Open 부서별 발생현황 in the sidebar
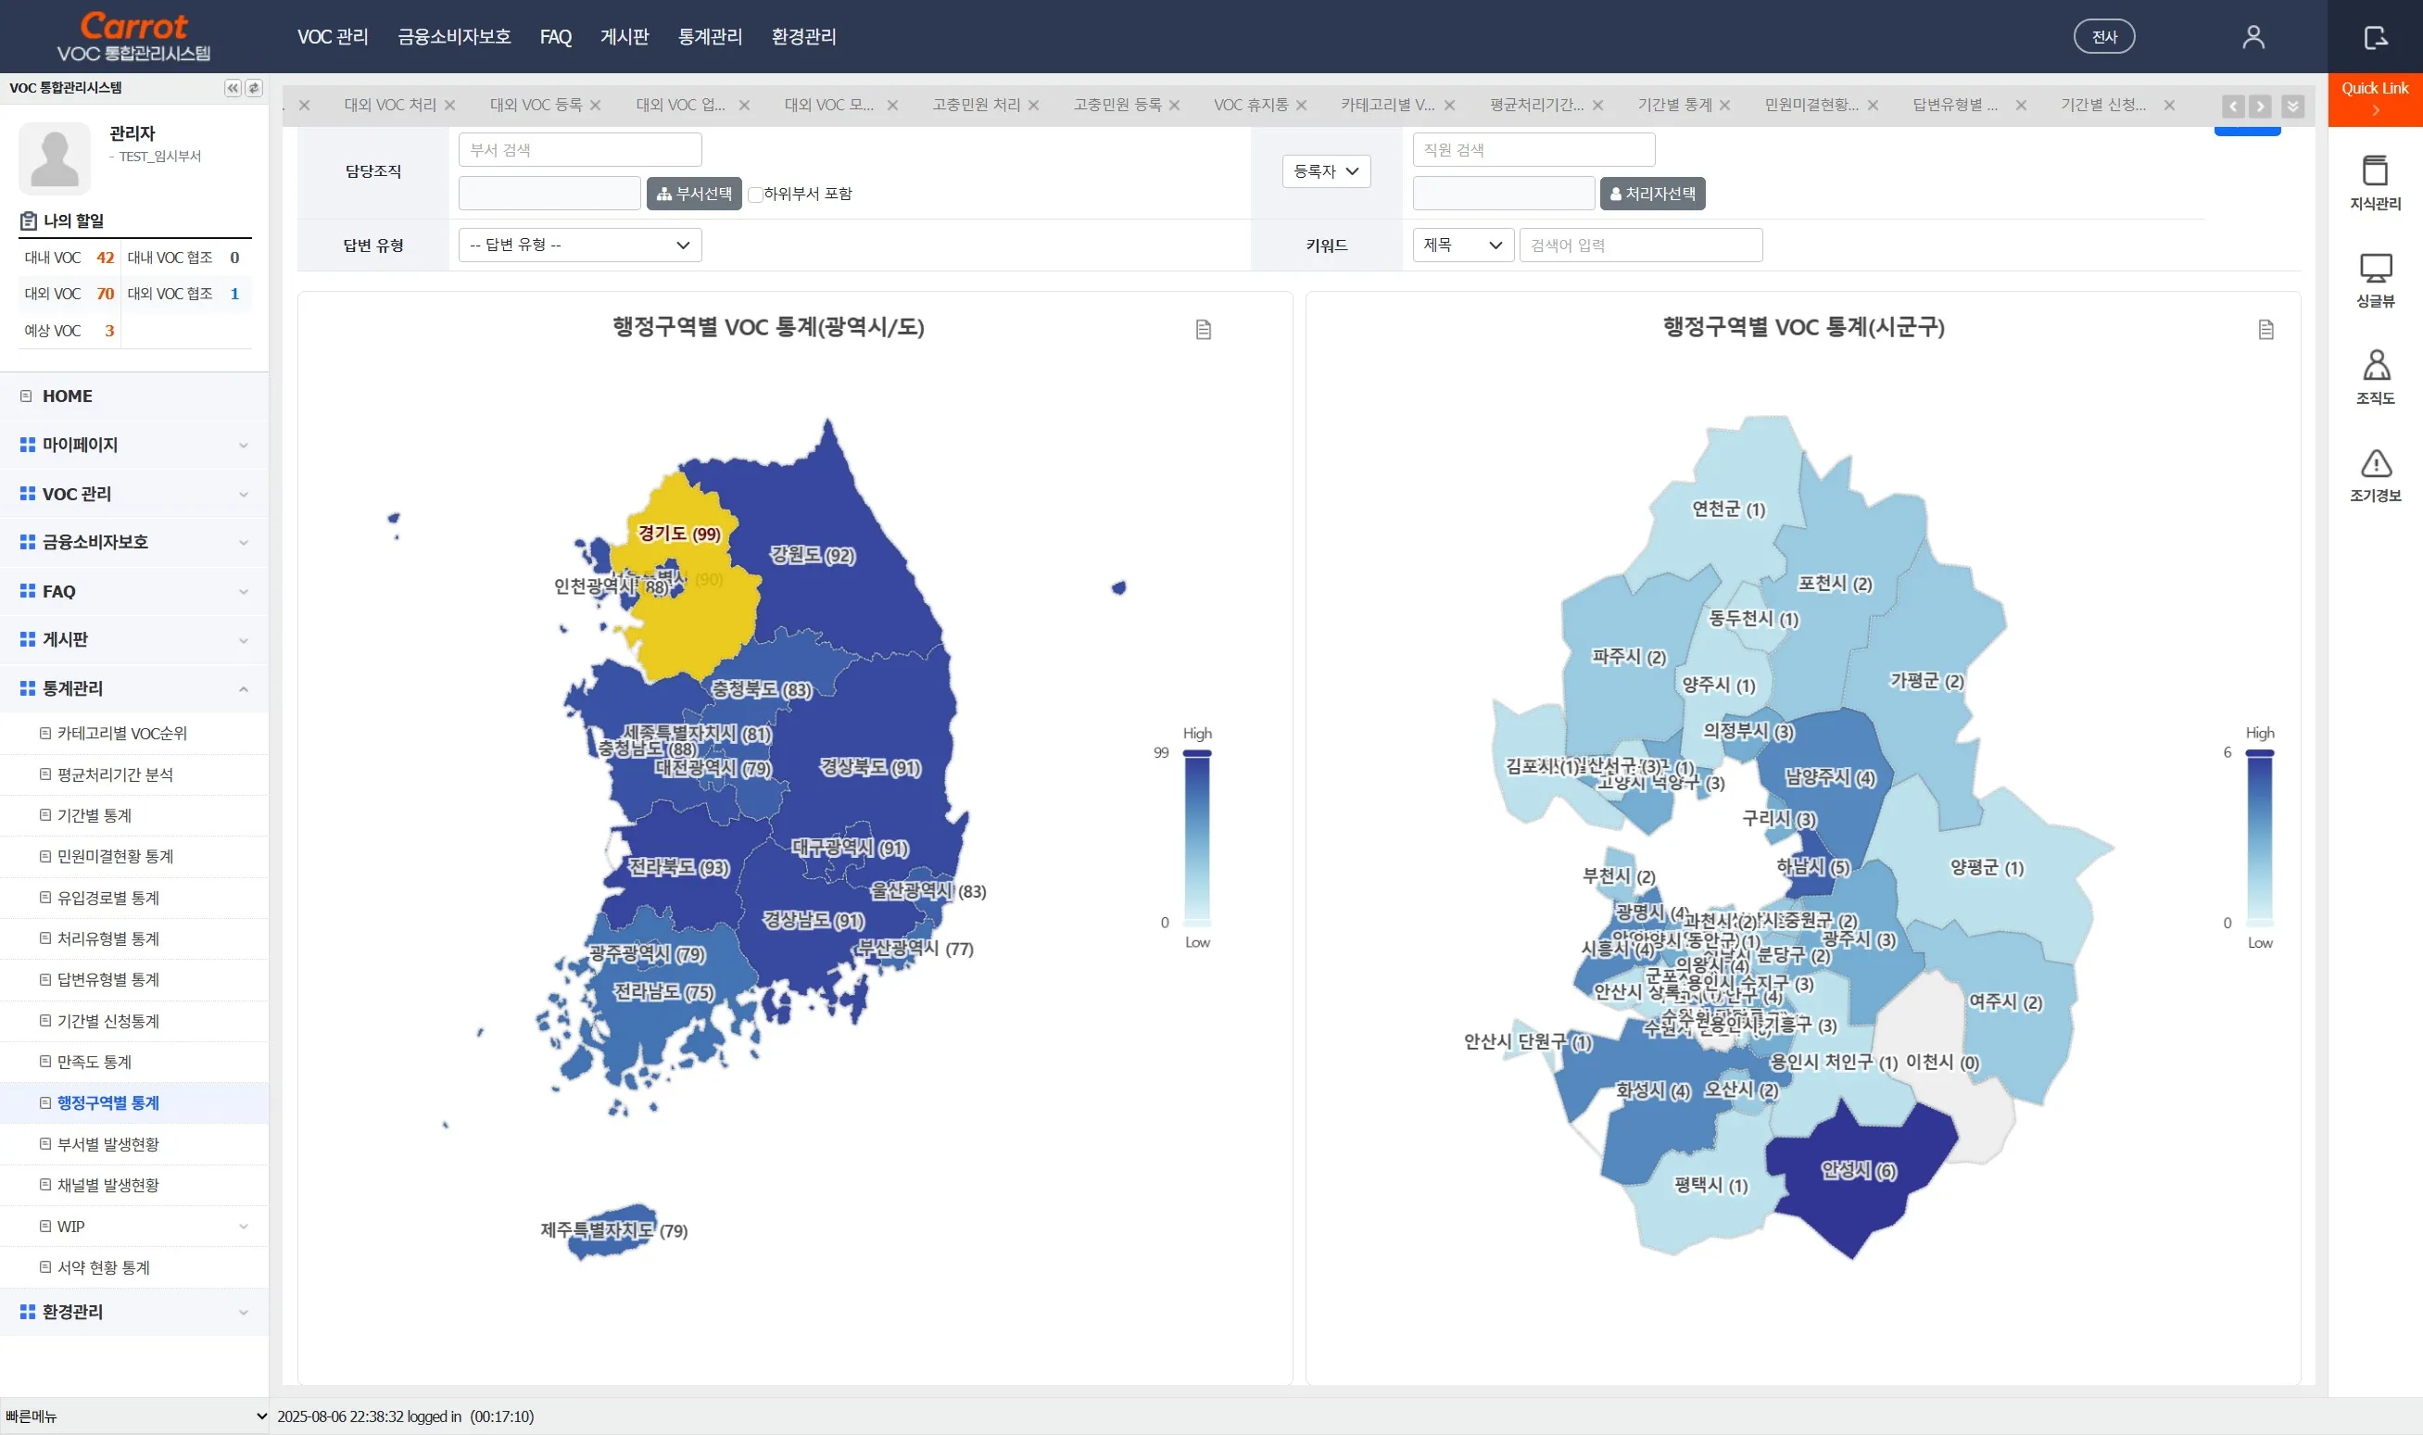The height and width of the screenshot is (1435, 2423). click(x=134, y=1144)
